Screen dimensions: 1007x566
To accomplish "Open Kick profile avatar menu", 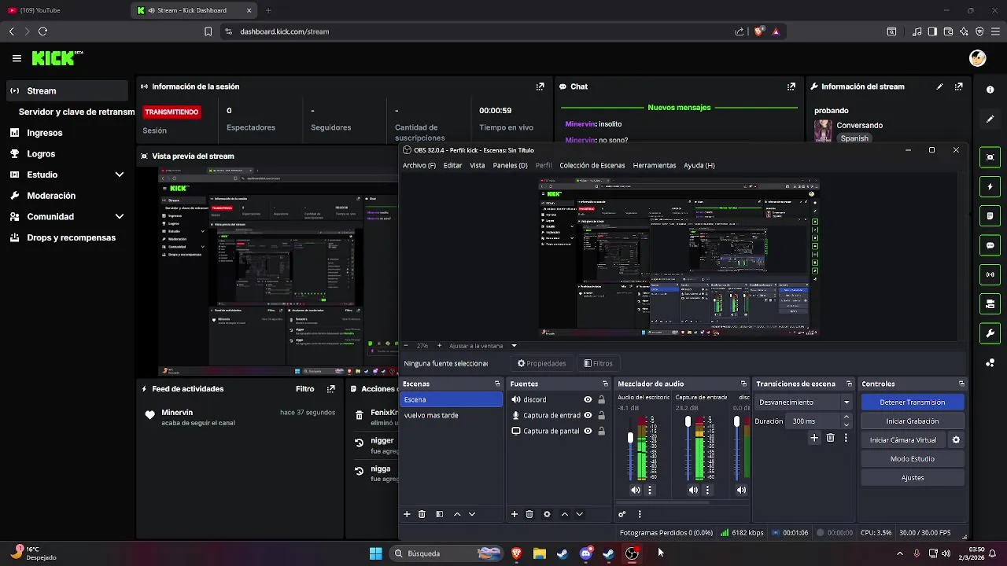I will click(977, 58).
